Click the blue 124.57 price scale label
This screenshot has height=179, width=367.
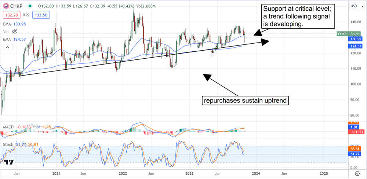click(x=355, y=46)
